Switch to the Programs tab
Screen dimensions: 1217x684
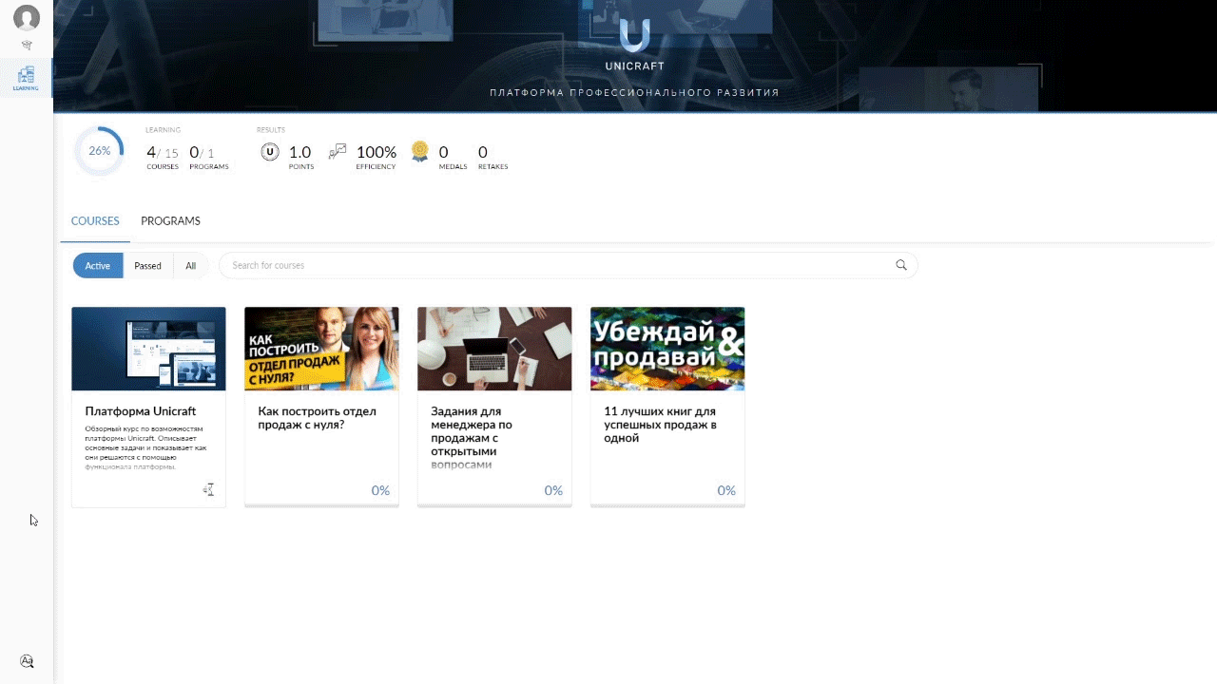click(170, 221)
